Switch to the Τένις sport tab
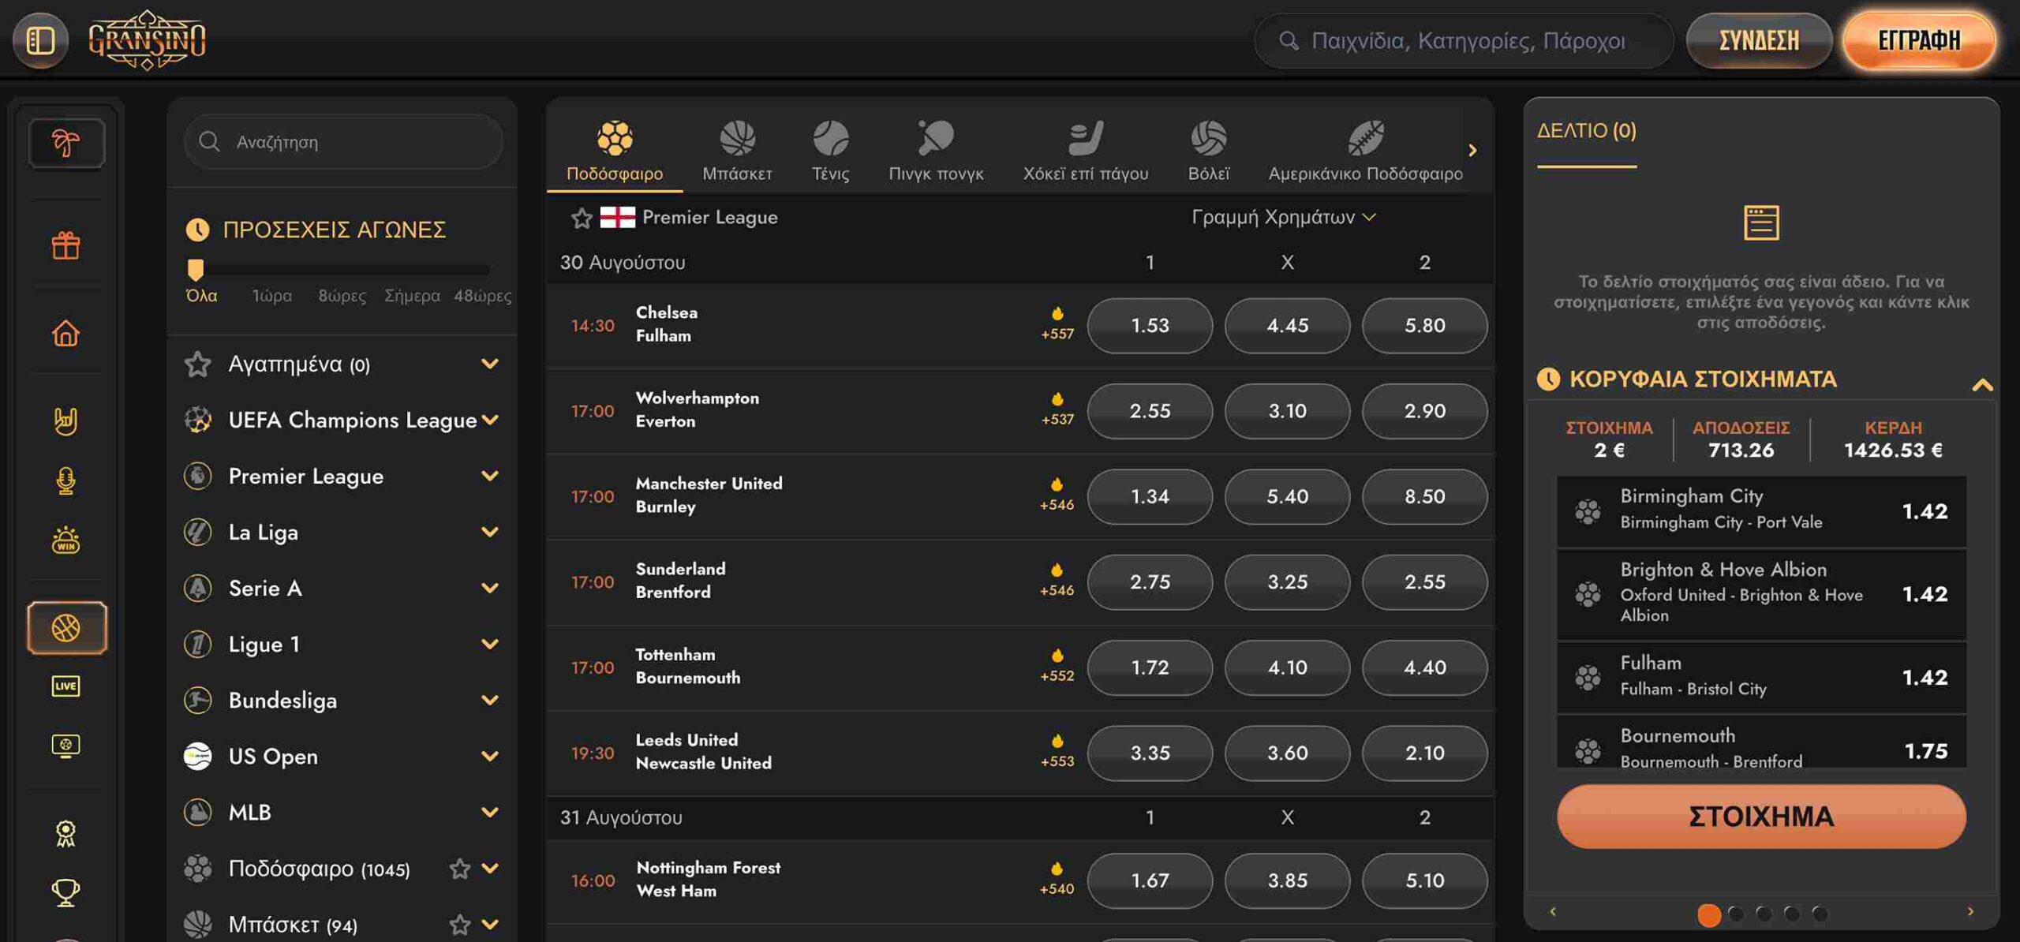Screen dimensions: 2020x942 (830, 150)
